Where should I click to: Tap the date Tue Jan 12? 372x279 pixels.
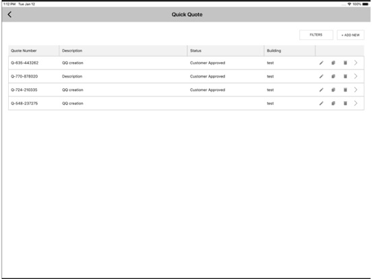(x=26, y=4)
